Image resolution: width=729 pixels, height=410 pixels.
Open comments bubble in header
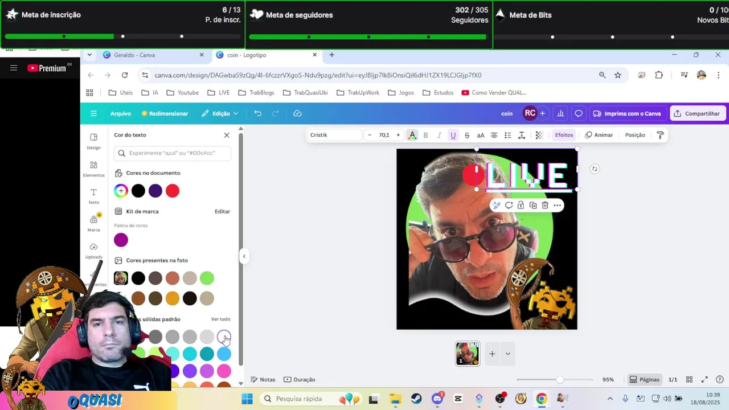coord(579,113)
